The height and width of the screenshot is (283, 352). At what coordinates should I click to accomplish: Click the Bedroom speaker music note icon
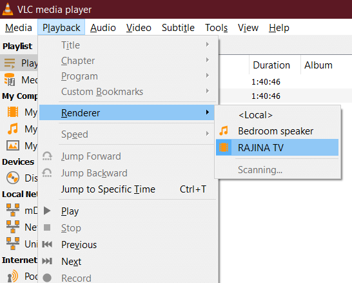(x=224, y=131)
